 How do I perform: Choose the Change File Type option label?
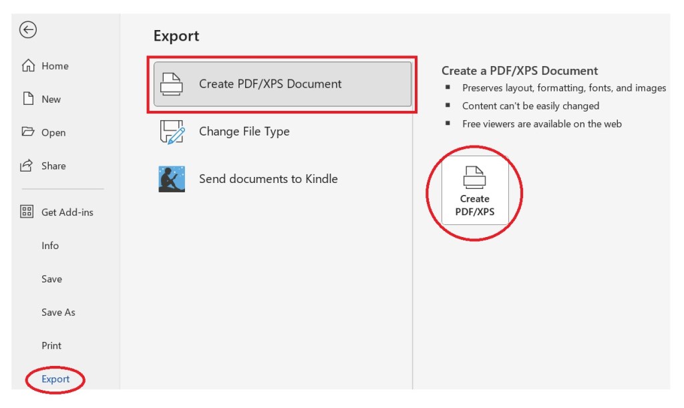(x=244, y=132)
